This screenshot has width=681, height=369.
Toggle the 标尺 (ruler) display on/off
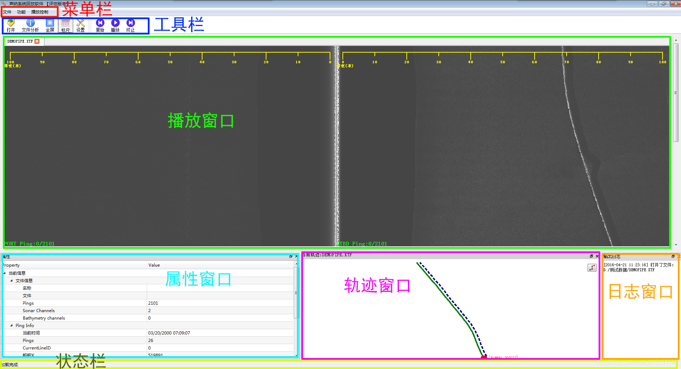click(x=65, y=25)
